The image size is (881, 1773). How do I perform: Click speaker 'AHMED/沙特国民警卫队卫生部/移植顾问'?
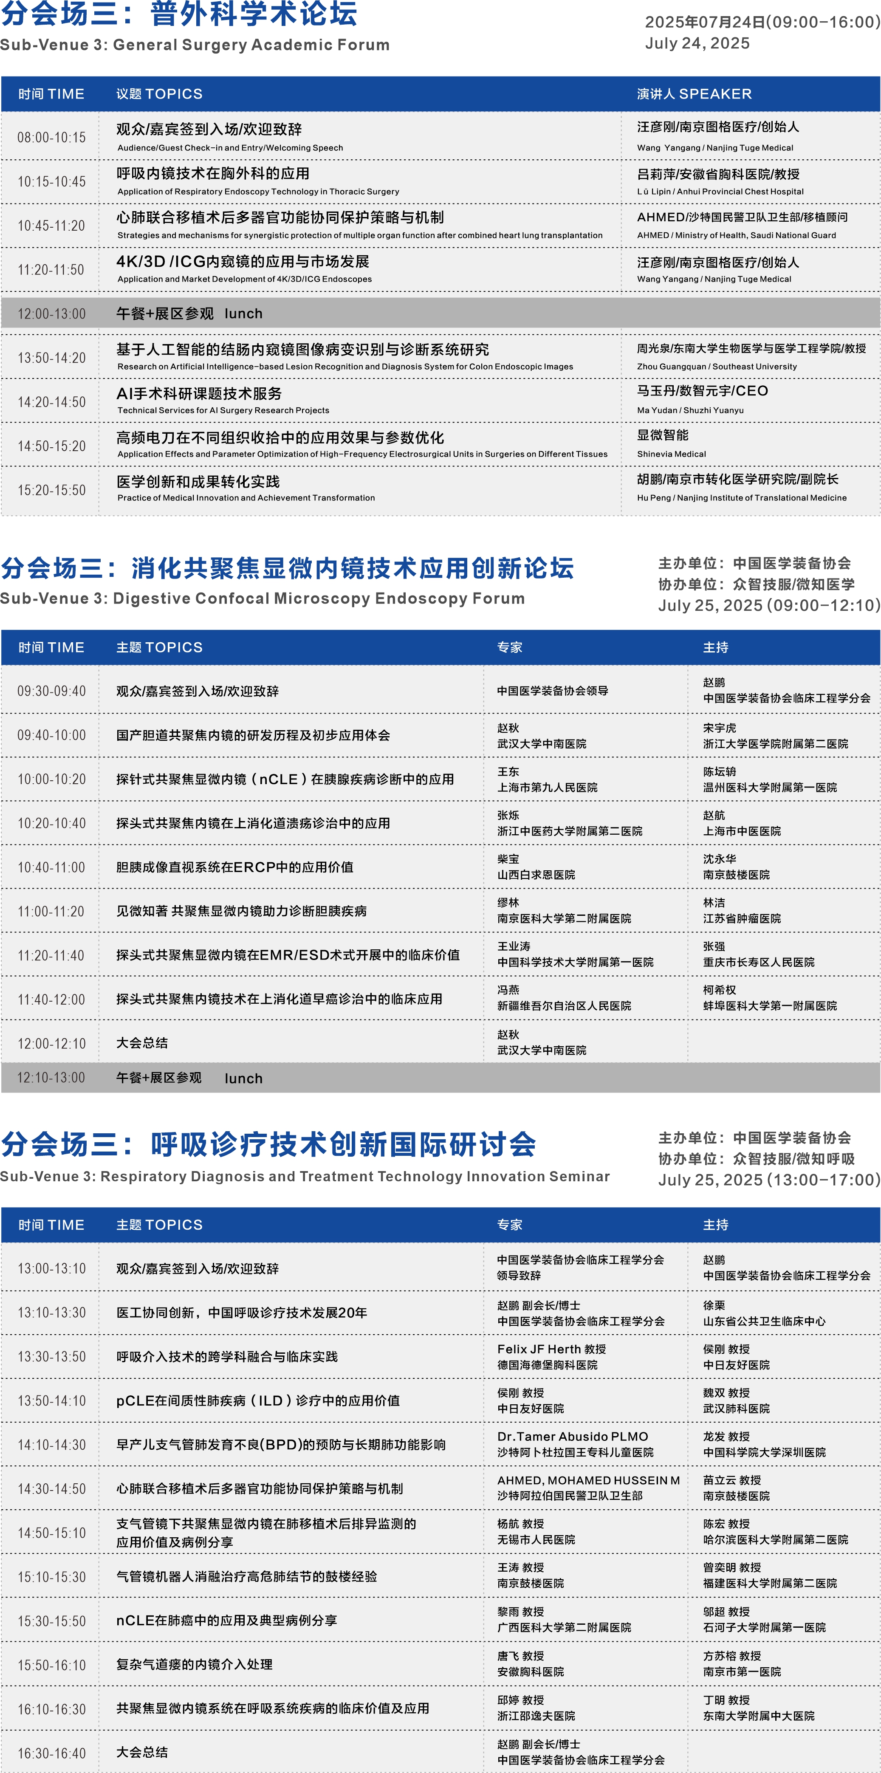pyautogui.click(x=742, y=217)
